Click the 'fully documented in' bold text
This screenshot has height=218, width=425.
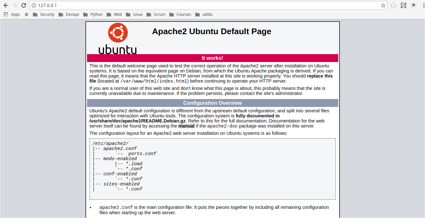tap(258, 116)
